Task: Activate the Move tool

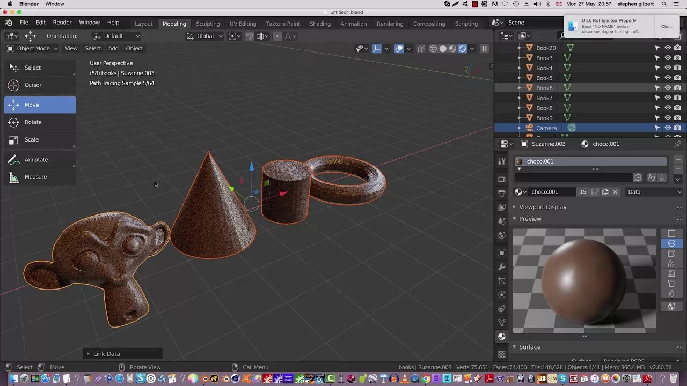Action: click(x=40, y=105)
